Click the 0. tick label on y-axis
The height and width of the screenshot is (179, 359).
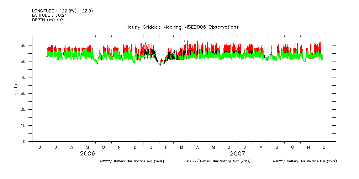pyautogui.click(x=24, y=142)
